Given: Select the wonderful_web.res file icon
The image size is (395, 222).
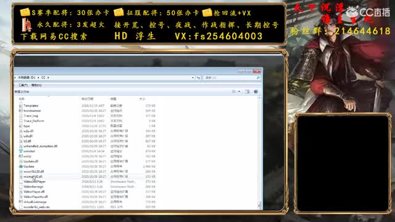Looking at the screenshot, I should [21, 207].
